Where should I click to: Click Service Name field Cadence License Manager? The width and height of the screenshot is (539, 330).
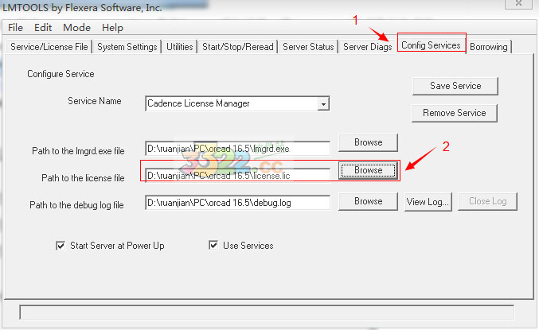(x=237, y=103)
